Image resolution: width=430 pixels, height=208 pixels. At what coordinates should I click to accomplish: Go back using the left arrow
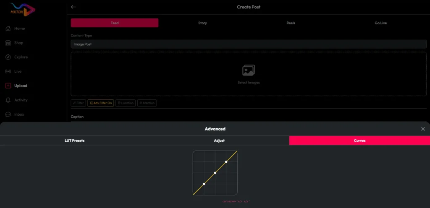click(x=73, y=7)
